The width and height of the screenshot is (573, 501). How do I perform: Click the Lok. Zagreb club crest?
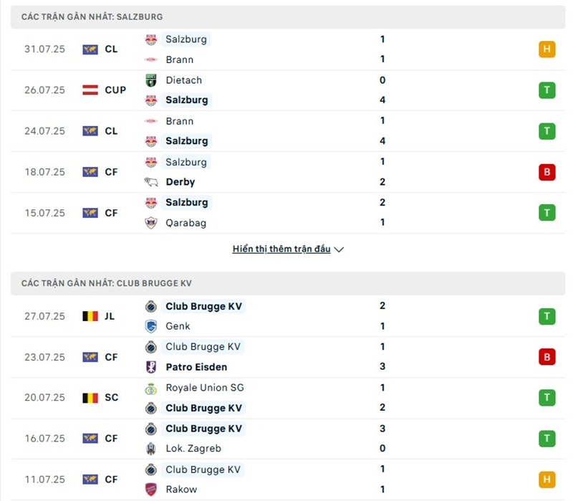click(x=151, y=449)
